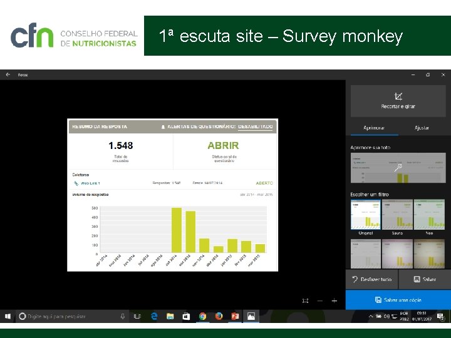Click the Escolher um filtro heading
The width and height of the screenshot is (451, 338).
coord(370,195)
